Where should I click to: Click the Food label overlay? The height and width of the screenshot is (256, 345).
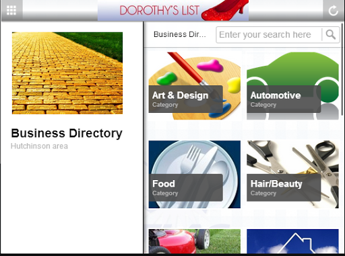[185, 187]
